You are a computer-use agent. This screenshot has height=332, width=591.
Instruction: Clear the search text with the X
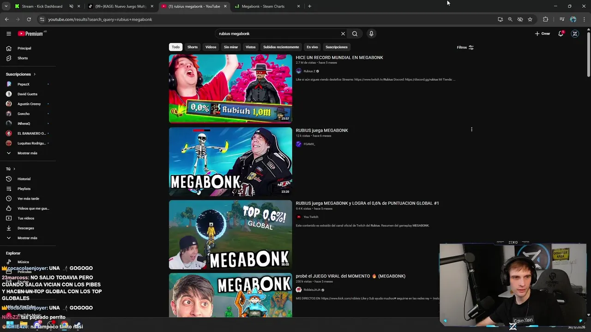(x=343, y=34)
